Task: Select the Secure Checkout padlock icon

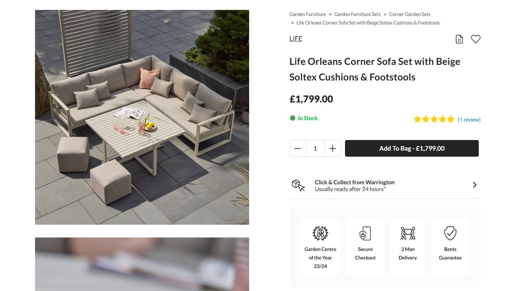Action: 365,233
